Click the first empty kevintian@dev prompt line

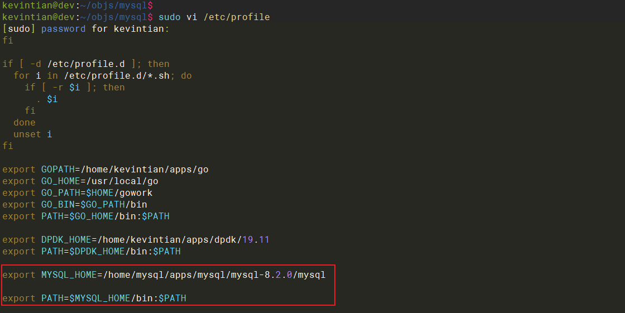point(78,6)
